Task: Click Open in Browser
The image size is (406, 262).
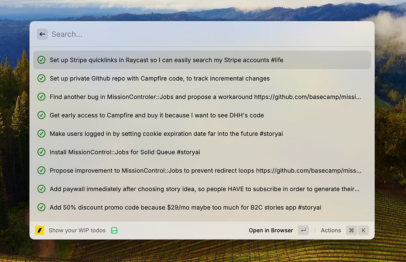Action: [271, 230]
